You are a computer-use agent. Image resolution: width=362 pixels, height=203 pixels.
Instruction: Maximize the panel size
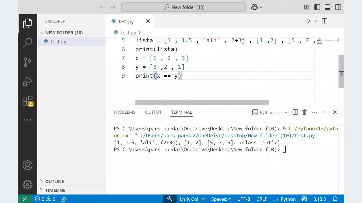point(324,112)
